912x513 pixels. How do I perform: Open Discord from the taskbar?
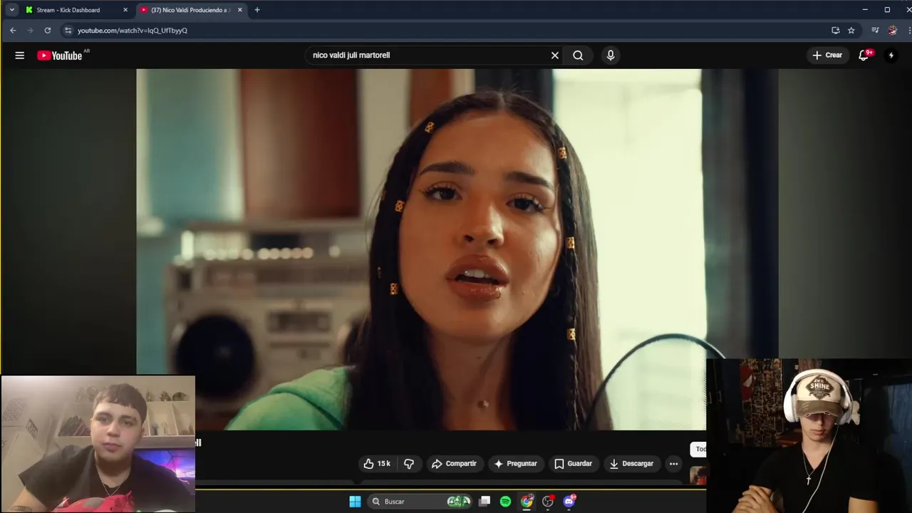click(569, 502)
